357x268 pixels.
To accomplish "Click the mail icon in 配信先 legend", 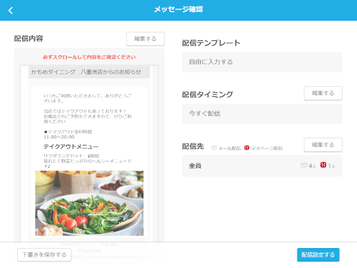I will 214,148.
